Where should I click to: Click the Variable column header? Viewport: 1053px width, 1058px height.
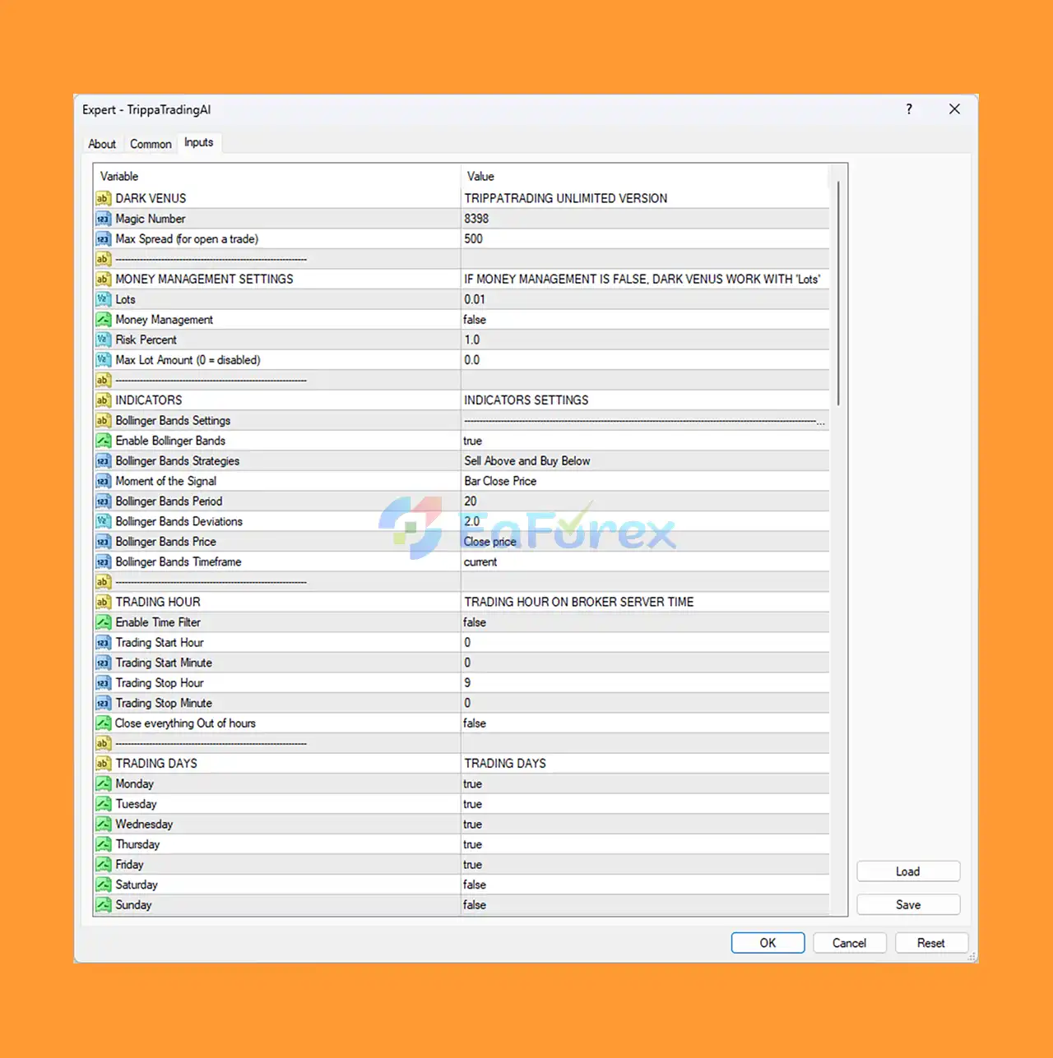point(277,176)
